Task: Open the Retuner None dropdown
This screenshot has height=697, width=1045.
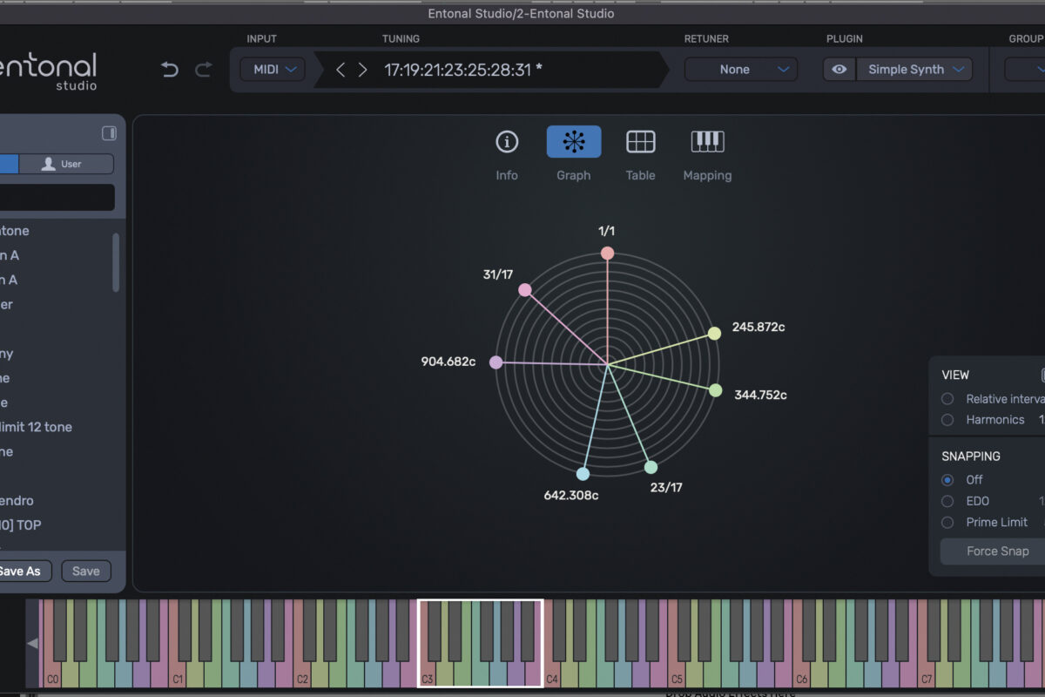Action: pos(740,69)
